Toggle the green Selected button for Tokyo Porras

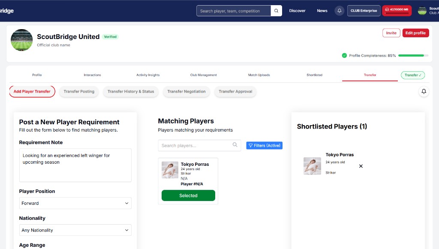point(189,195)
